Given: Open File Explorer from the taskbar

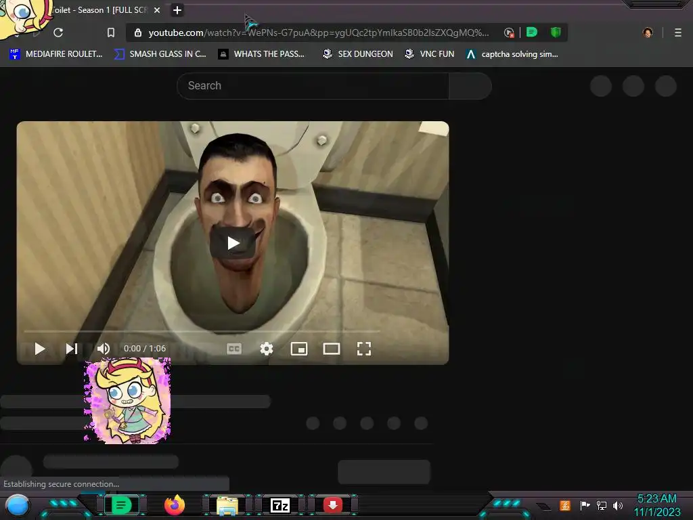Looking at the screenshot, I should tap(227, 505).
